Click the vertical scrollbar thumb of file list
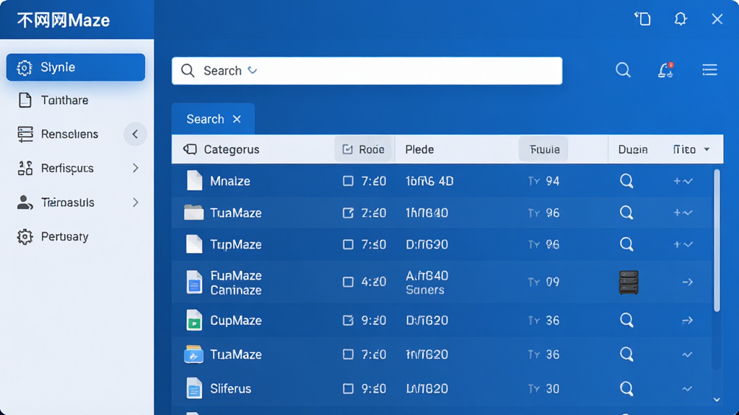The width and height of the screenshot is (739, 415). pyautogui.click(x=717, y=240)
